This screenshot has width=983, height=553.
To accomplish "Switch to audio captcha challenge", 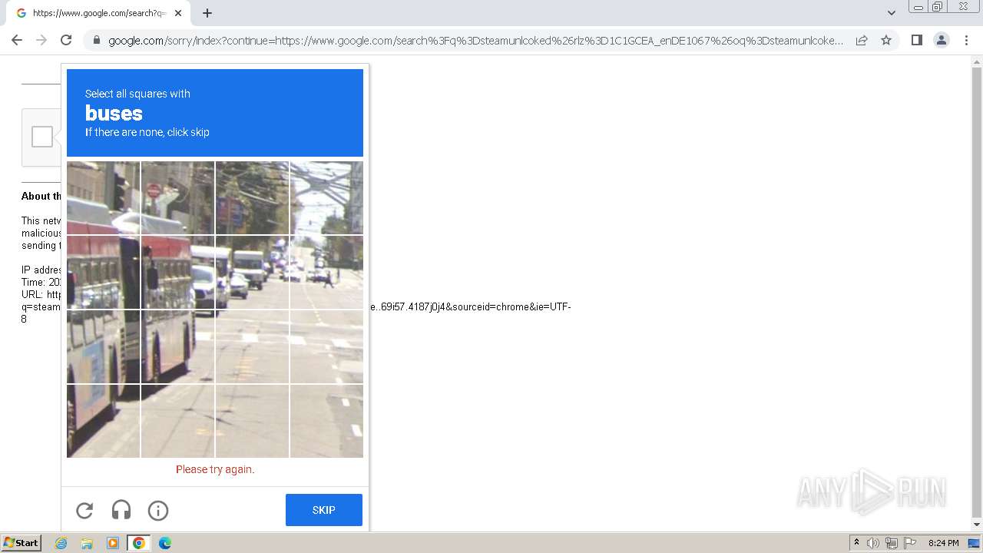I will [x=121, y=510].
